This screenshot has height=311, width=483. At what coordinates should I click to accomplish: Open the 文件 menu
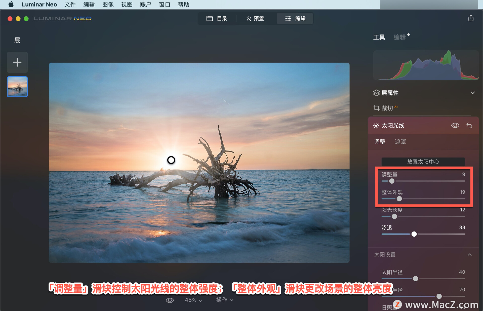coord(70,4)
